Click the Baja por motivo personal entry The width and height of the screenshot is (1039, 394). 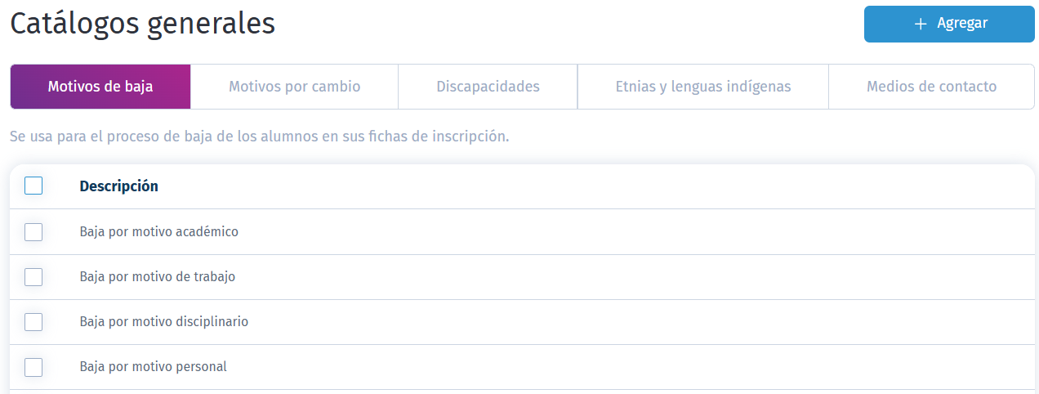[523, 367]
